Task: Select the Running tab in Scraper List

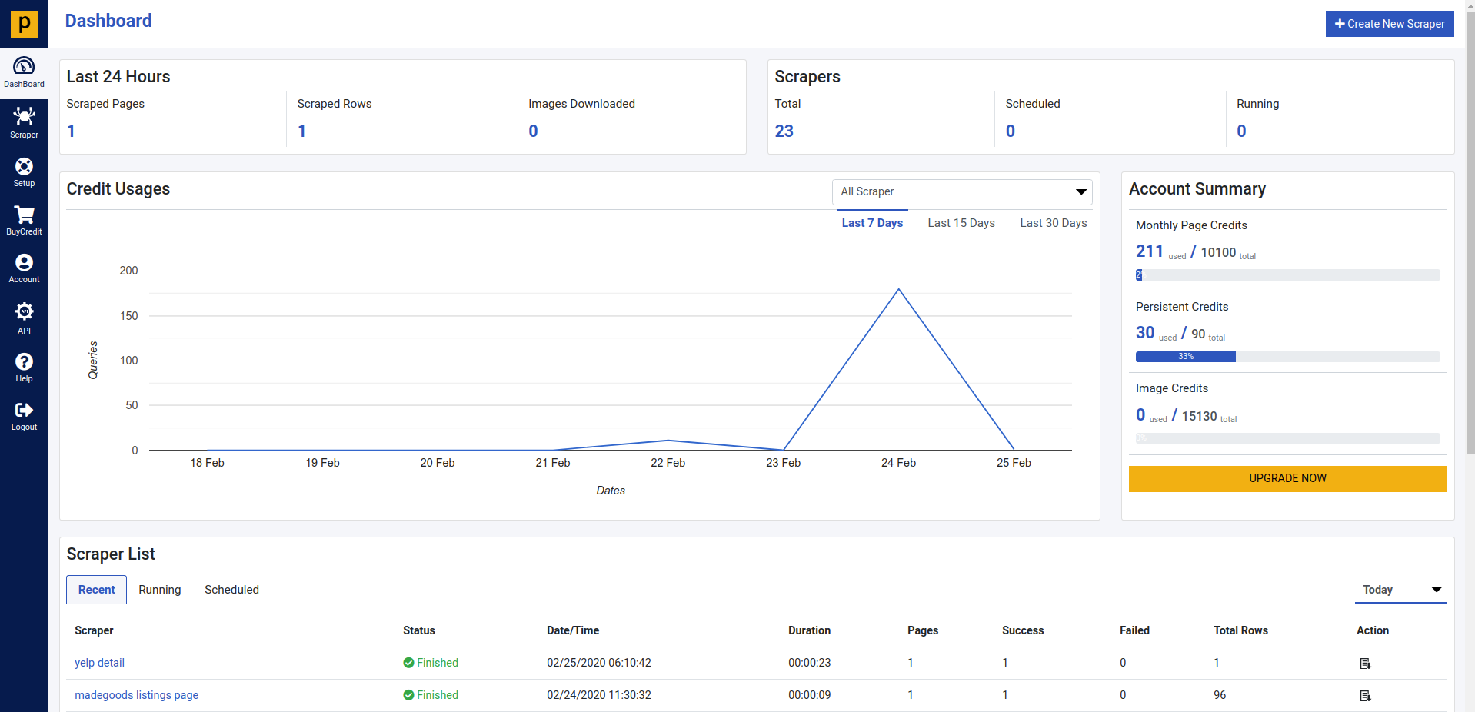Action: click(159, 590)
